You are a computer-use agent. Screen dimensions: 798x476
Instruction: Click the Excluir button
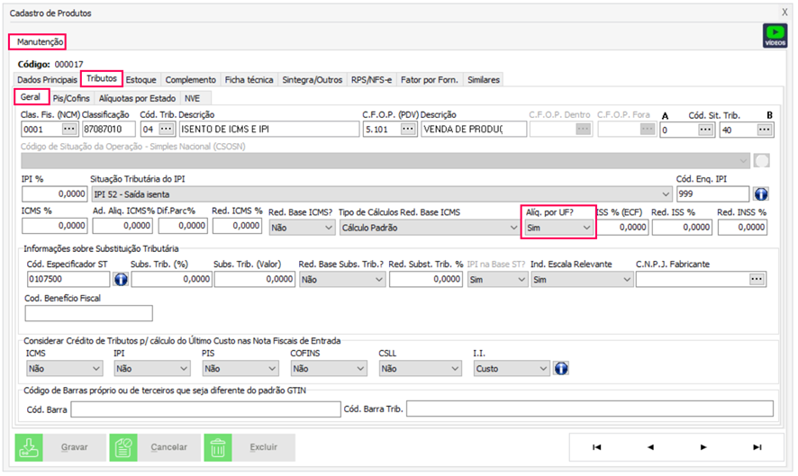249,447
